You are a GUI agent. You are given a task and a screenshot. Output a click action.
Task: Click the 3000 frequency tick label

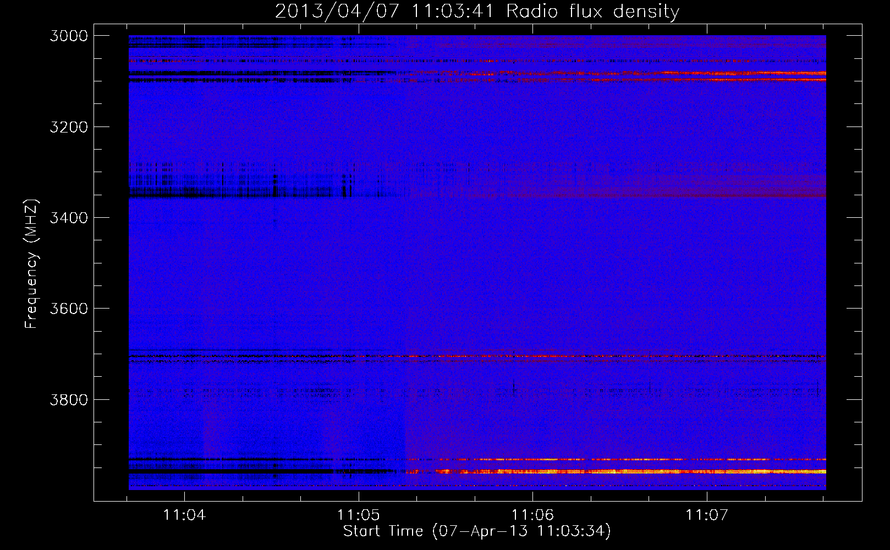69,36
